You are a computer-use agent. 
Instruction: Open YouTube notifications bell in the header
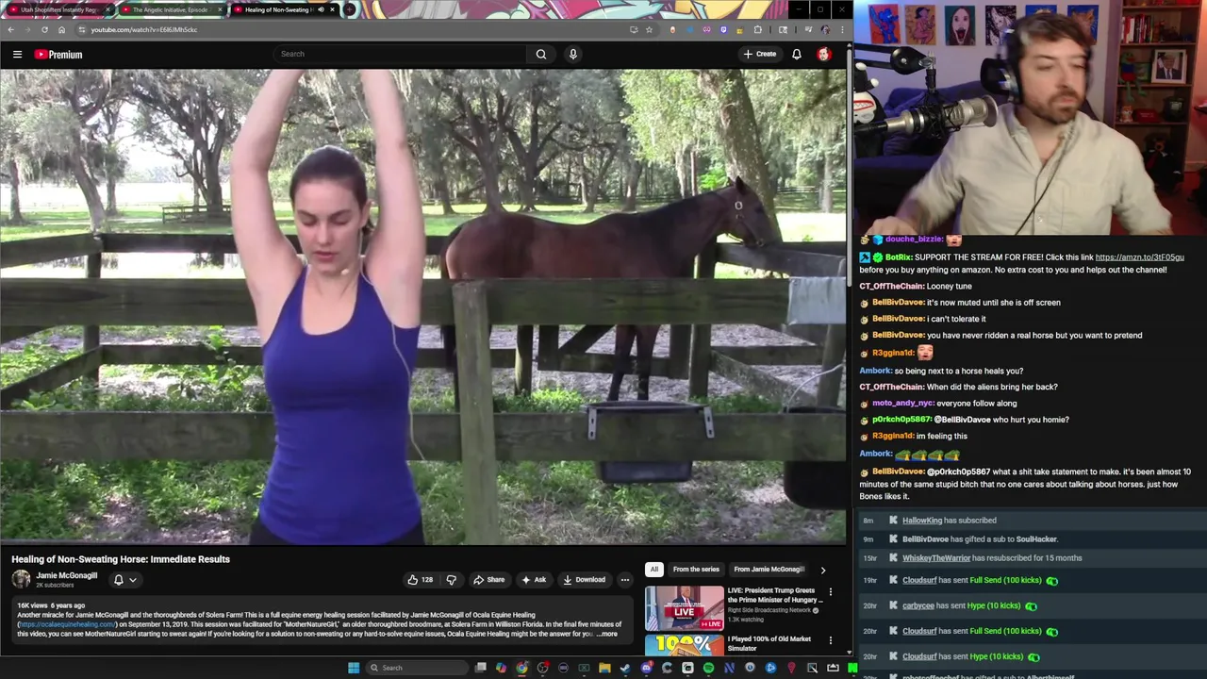(797, 54)
